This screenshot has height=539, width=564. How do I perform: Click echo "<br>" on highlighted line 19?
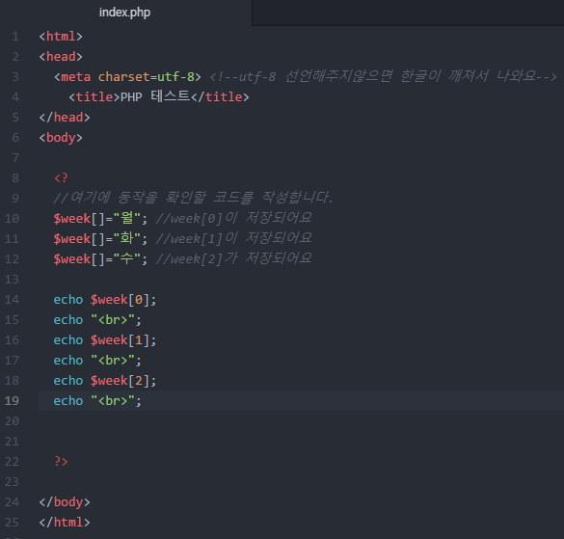97,401
